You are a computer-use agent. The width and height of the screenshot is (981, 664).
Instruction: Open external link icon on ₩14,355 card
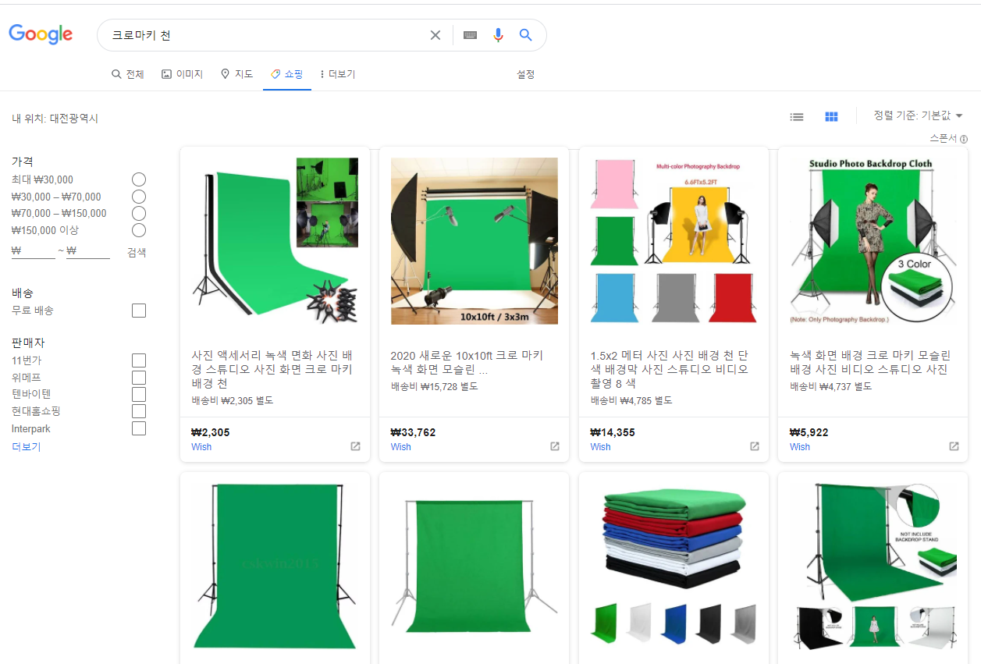pyautogui.click(x=755, y=446)
